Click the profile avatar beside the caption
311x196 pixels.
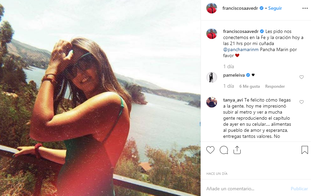[x=212, y=34]
